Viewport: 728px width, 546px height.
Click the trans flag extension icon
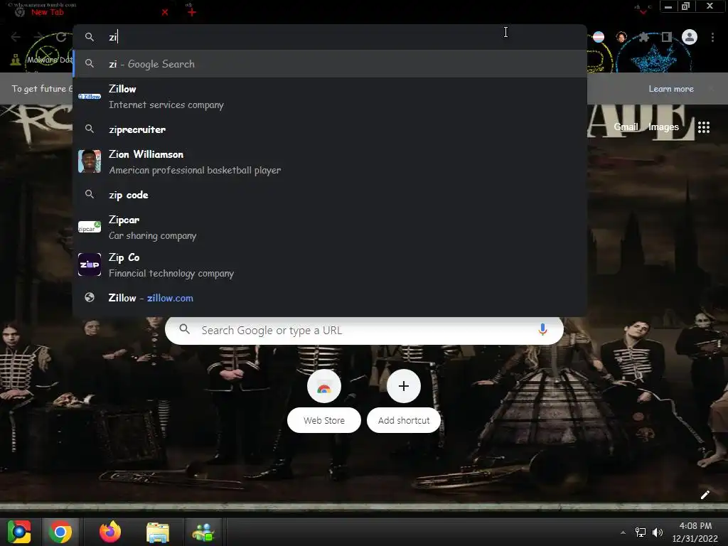(599, 37)
